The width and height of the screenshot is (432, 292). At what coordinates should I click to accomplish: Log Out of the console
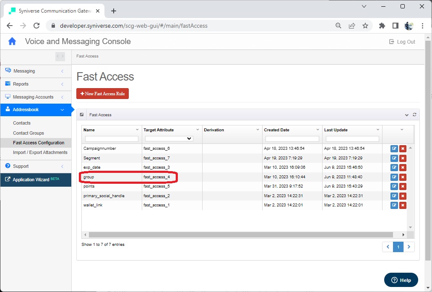tap(402, 42)
